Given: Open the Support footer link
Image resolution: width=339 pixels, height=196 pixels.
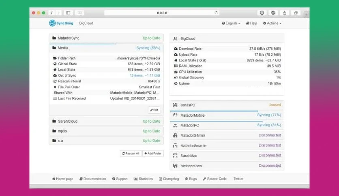Looking at the screenshot, I should 120,179.
